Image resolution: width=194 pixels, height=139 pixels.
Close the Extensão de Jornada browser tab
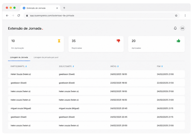pos(57,8)
